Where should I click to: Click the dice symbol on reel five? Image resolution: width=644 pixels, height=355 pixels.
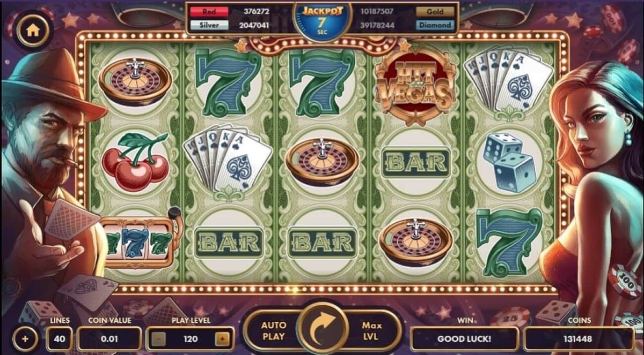tap(509, 162)
